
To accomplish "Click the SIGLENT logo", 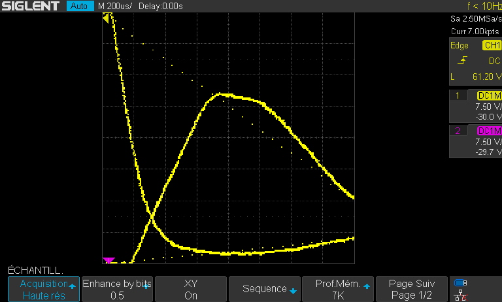I will pos(31,6).
